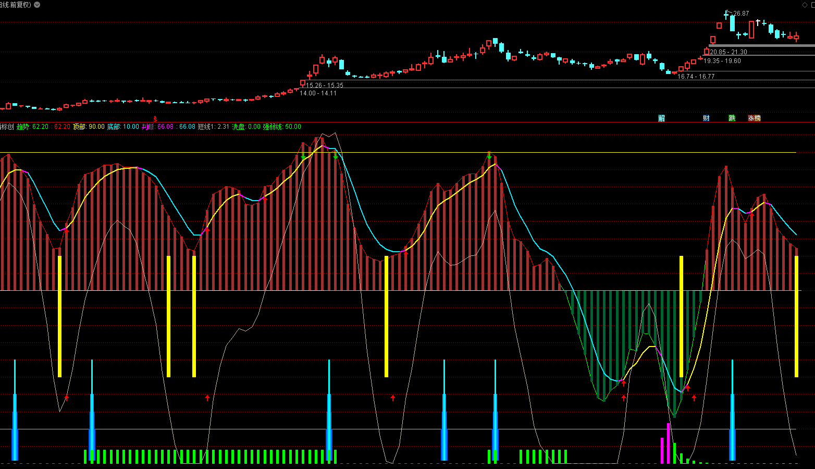Select the 趋势 indicator label
Viewport: 815px width, 469px height.
[23, 127]
